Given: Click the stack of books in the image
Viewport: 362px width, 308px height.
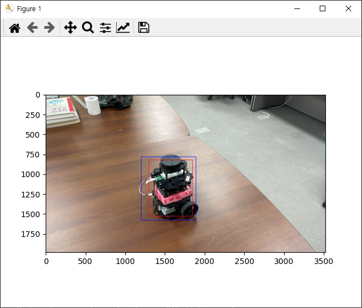Looking at the screenshot, I should point(60,109).
